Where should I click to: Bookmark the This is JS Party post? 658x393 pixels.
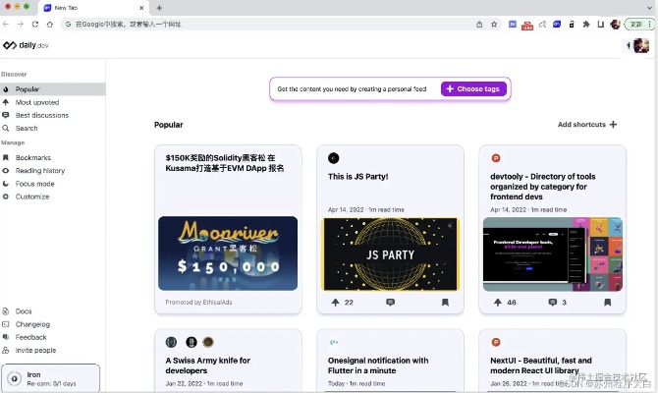[x=445, y=303]
